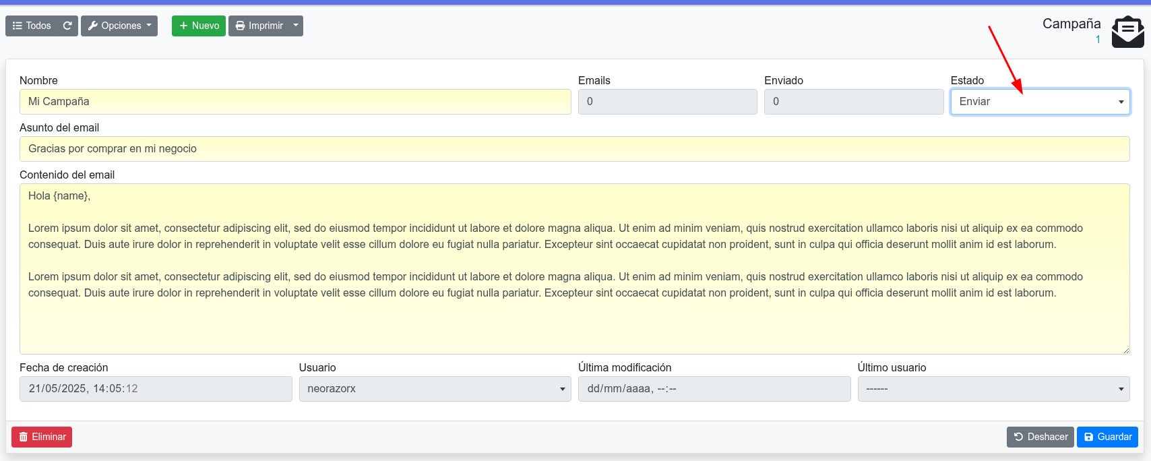The height and width of the screenshot is (461, 1151).
Task: Click the Campaña envelope icon
Action: [1127, 32]
